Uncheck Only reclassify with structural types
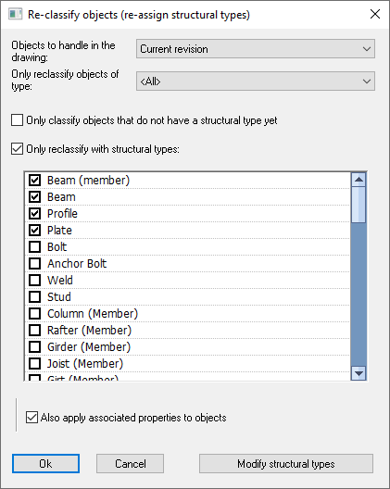 click(x=18, y=149)
